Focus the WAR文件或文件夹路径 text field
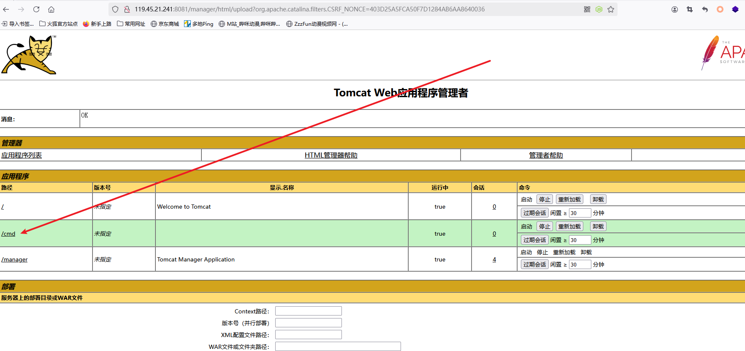 point(338,346)
